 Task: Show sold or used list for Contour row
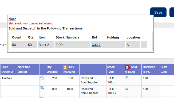pyautogui.click(x=126, y=78)
